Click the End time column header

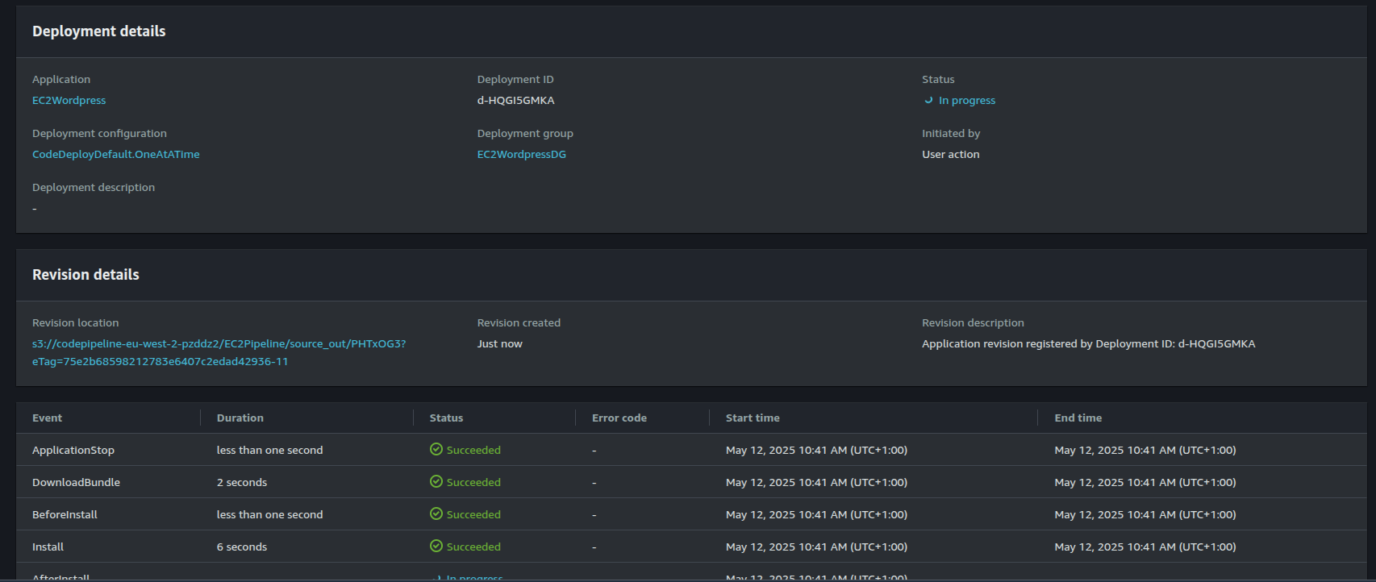(x=1078, y=418)
